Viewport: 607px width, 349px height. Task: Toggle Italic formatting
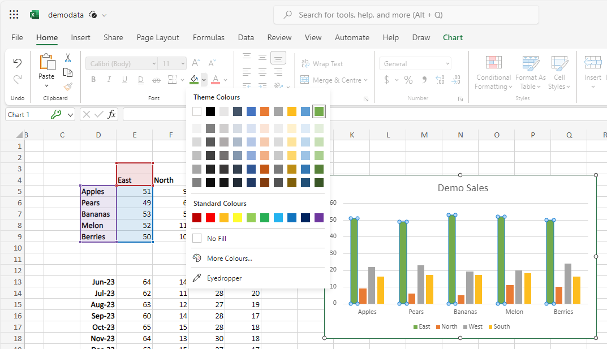pos(109,80)
